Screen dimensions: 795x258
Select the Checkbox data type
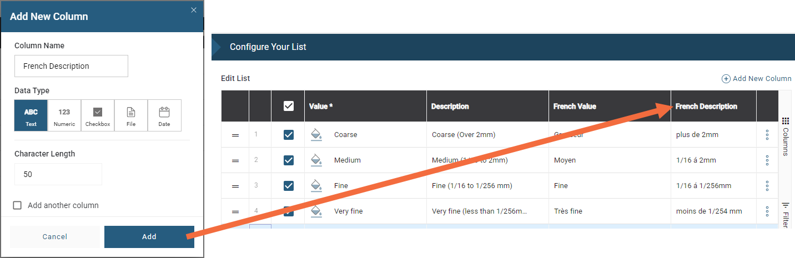98,115
